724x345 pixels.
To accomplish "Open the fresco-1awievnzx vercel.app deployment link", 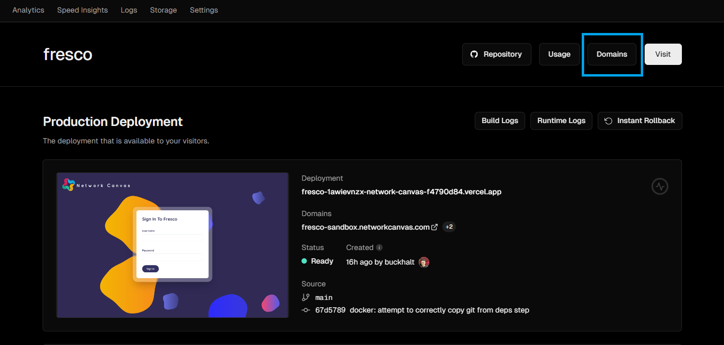I will point(401,192).
